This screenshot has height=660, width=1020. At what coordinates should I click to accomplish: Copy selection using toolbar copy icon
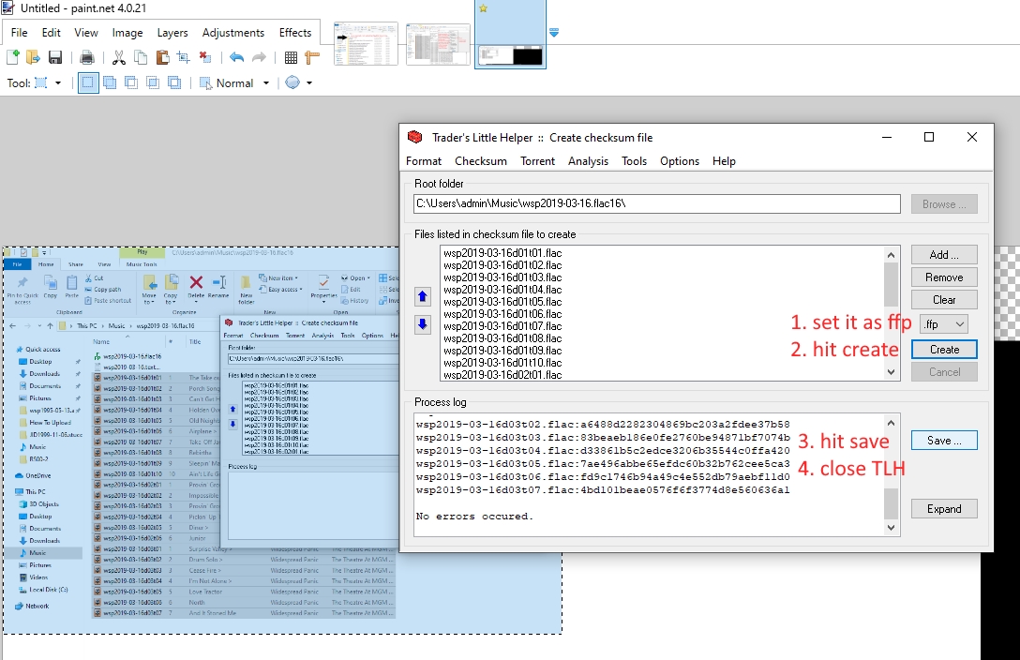tap(141, 58)
